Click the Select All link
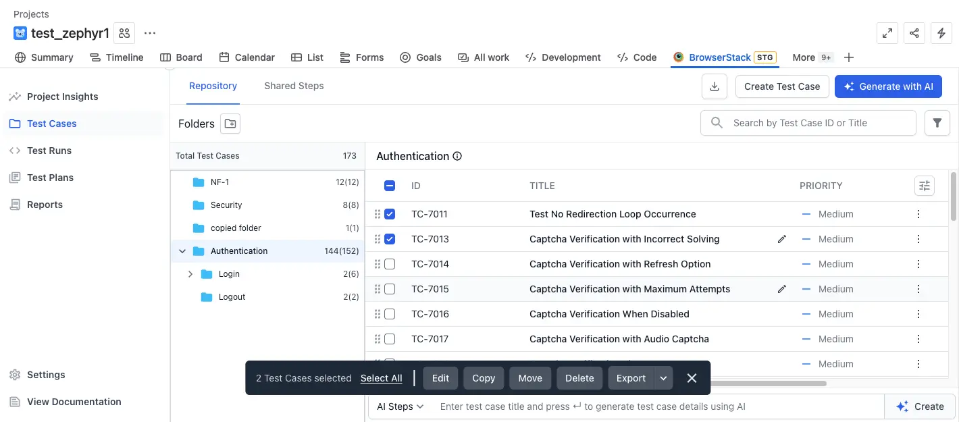 (381, 378)
